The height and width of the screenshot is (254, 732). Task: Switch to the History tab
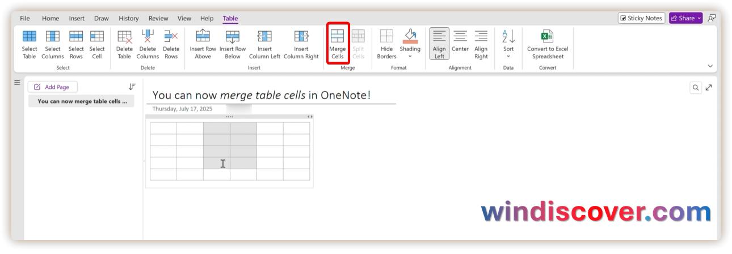tap(129, 18)
